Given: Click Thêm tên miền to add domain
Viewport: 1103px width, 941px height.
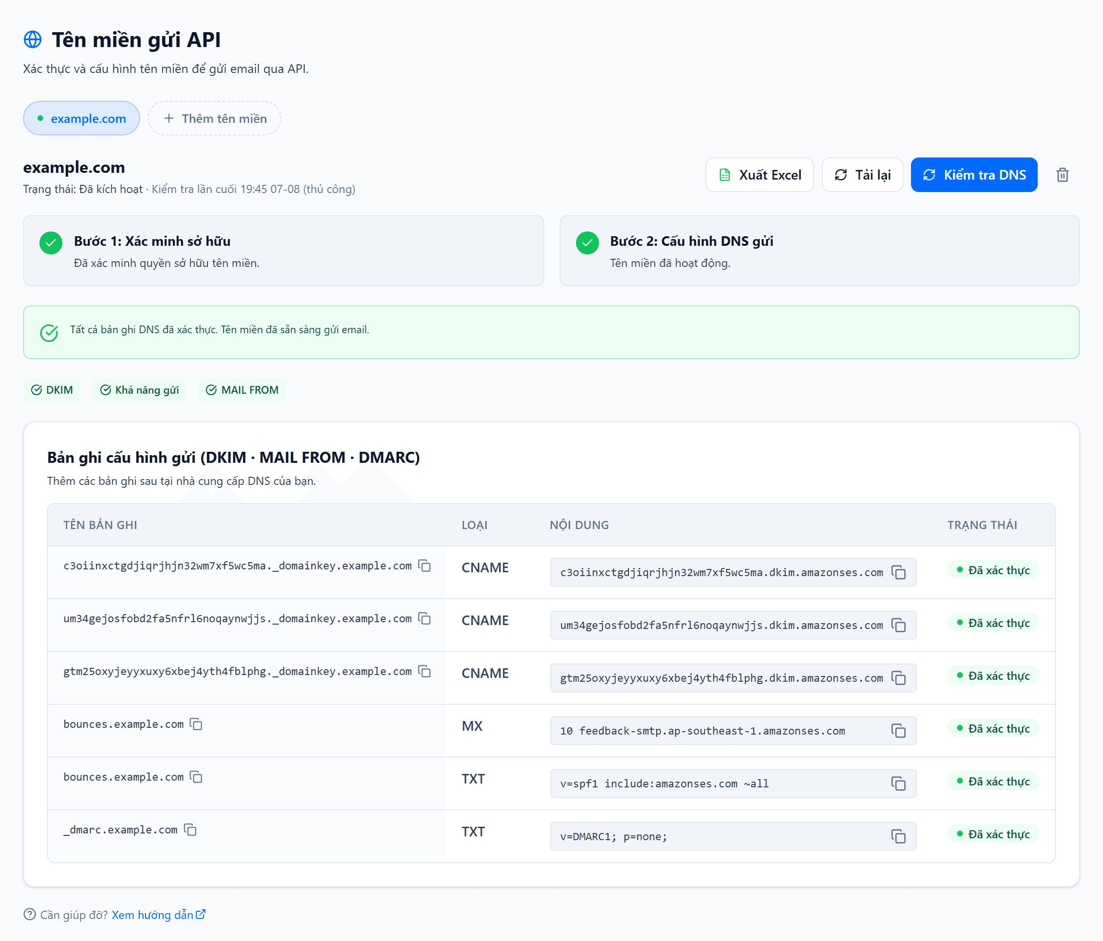Looking at the screenshot, I should point(215,118).
